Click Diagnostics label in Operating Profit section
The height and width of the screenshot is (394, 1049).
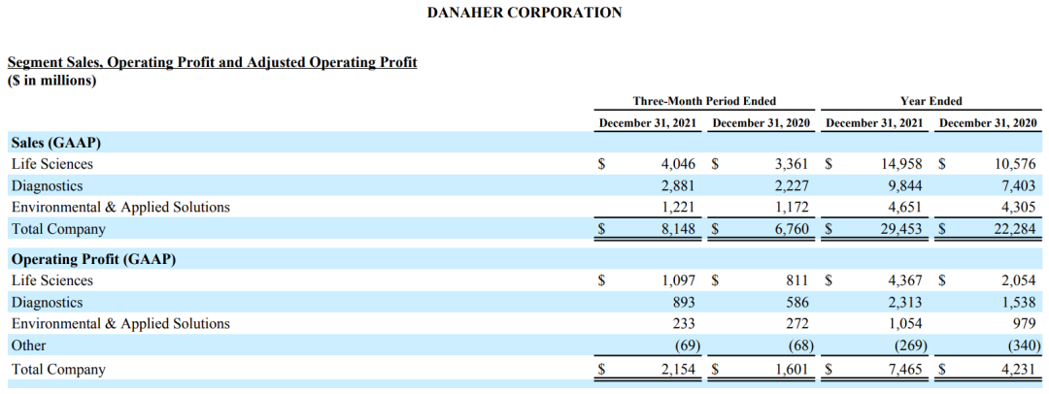pyautogui.click(x=47, y=303)
